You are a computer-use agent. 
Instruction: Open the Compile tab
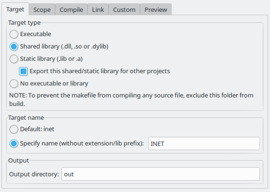pos(71,10)
